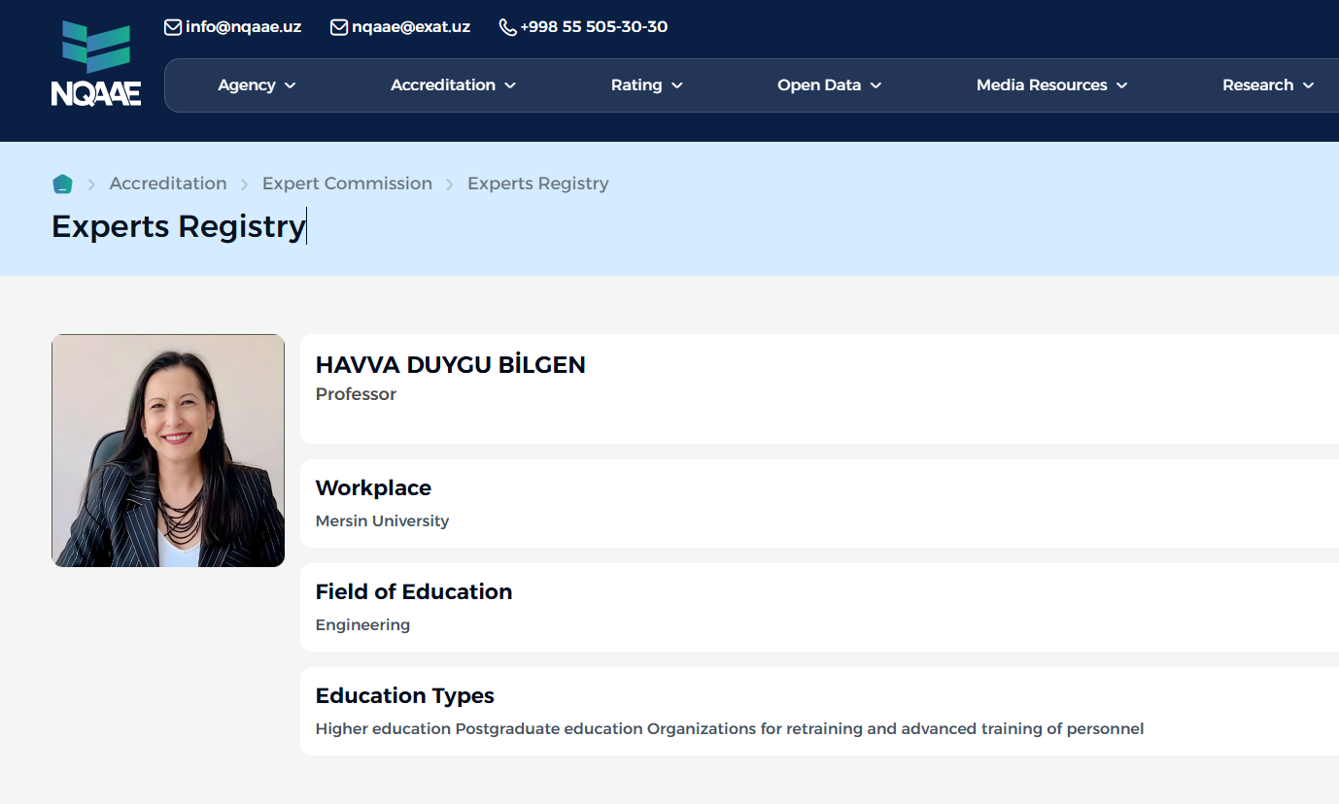1339x804 pixels.
Task: Click the expert's profile photo
Action: tap(168, 451)
